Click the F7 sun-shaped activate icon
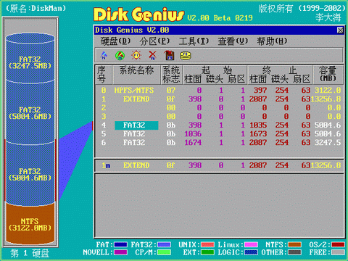 coord(136,56)
